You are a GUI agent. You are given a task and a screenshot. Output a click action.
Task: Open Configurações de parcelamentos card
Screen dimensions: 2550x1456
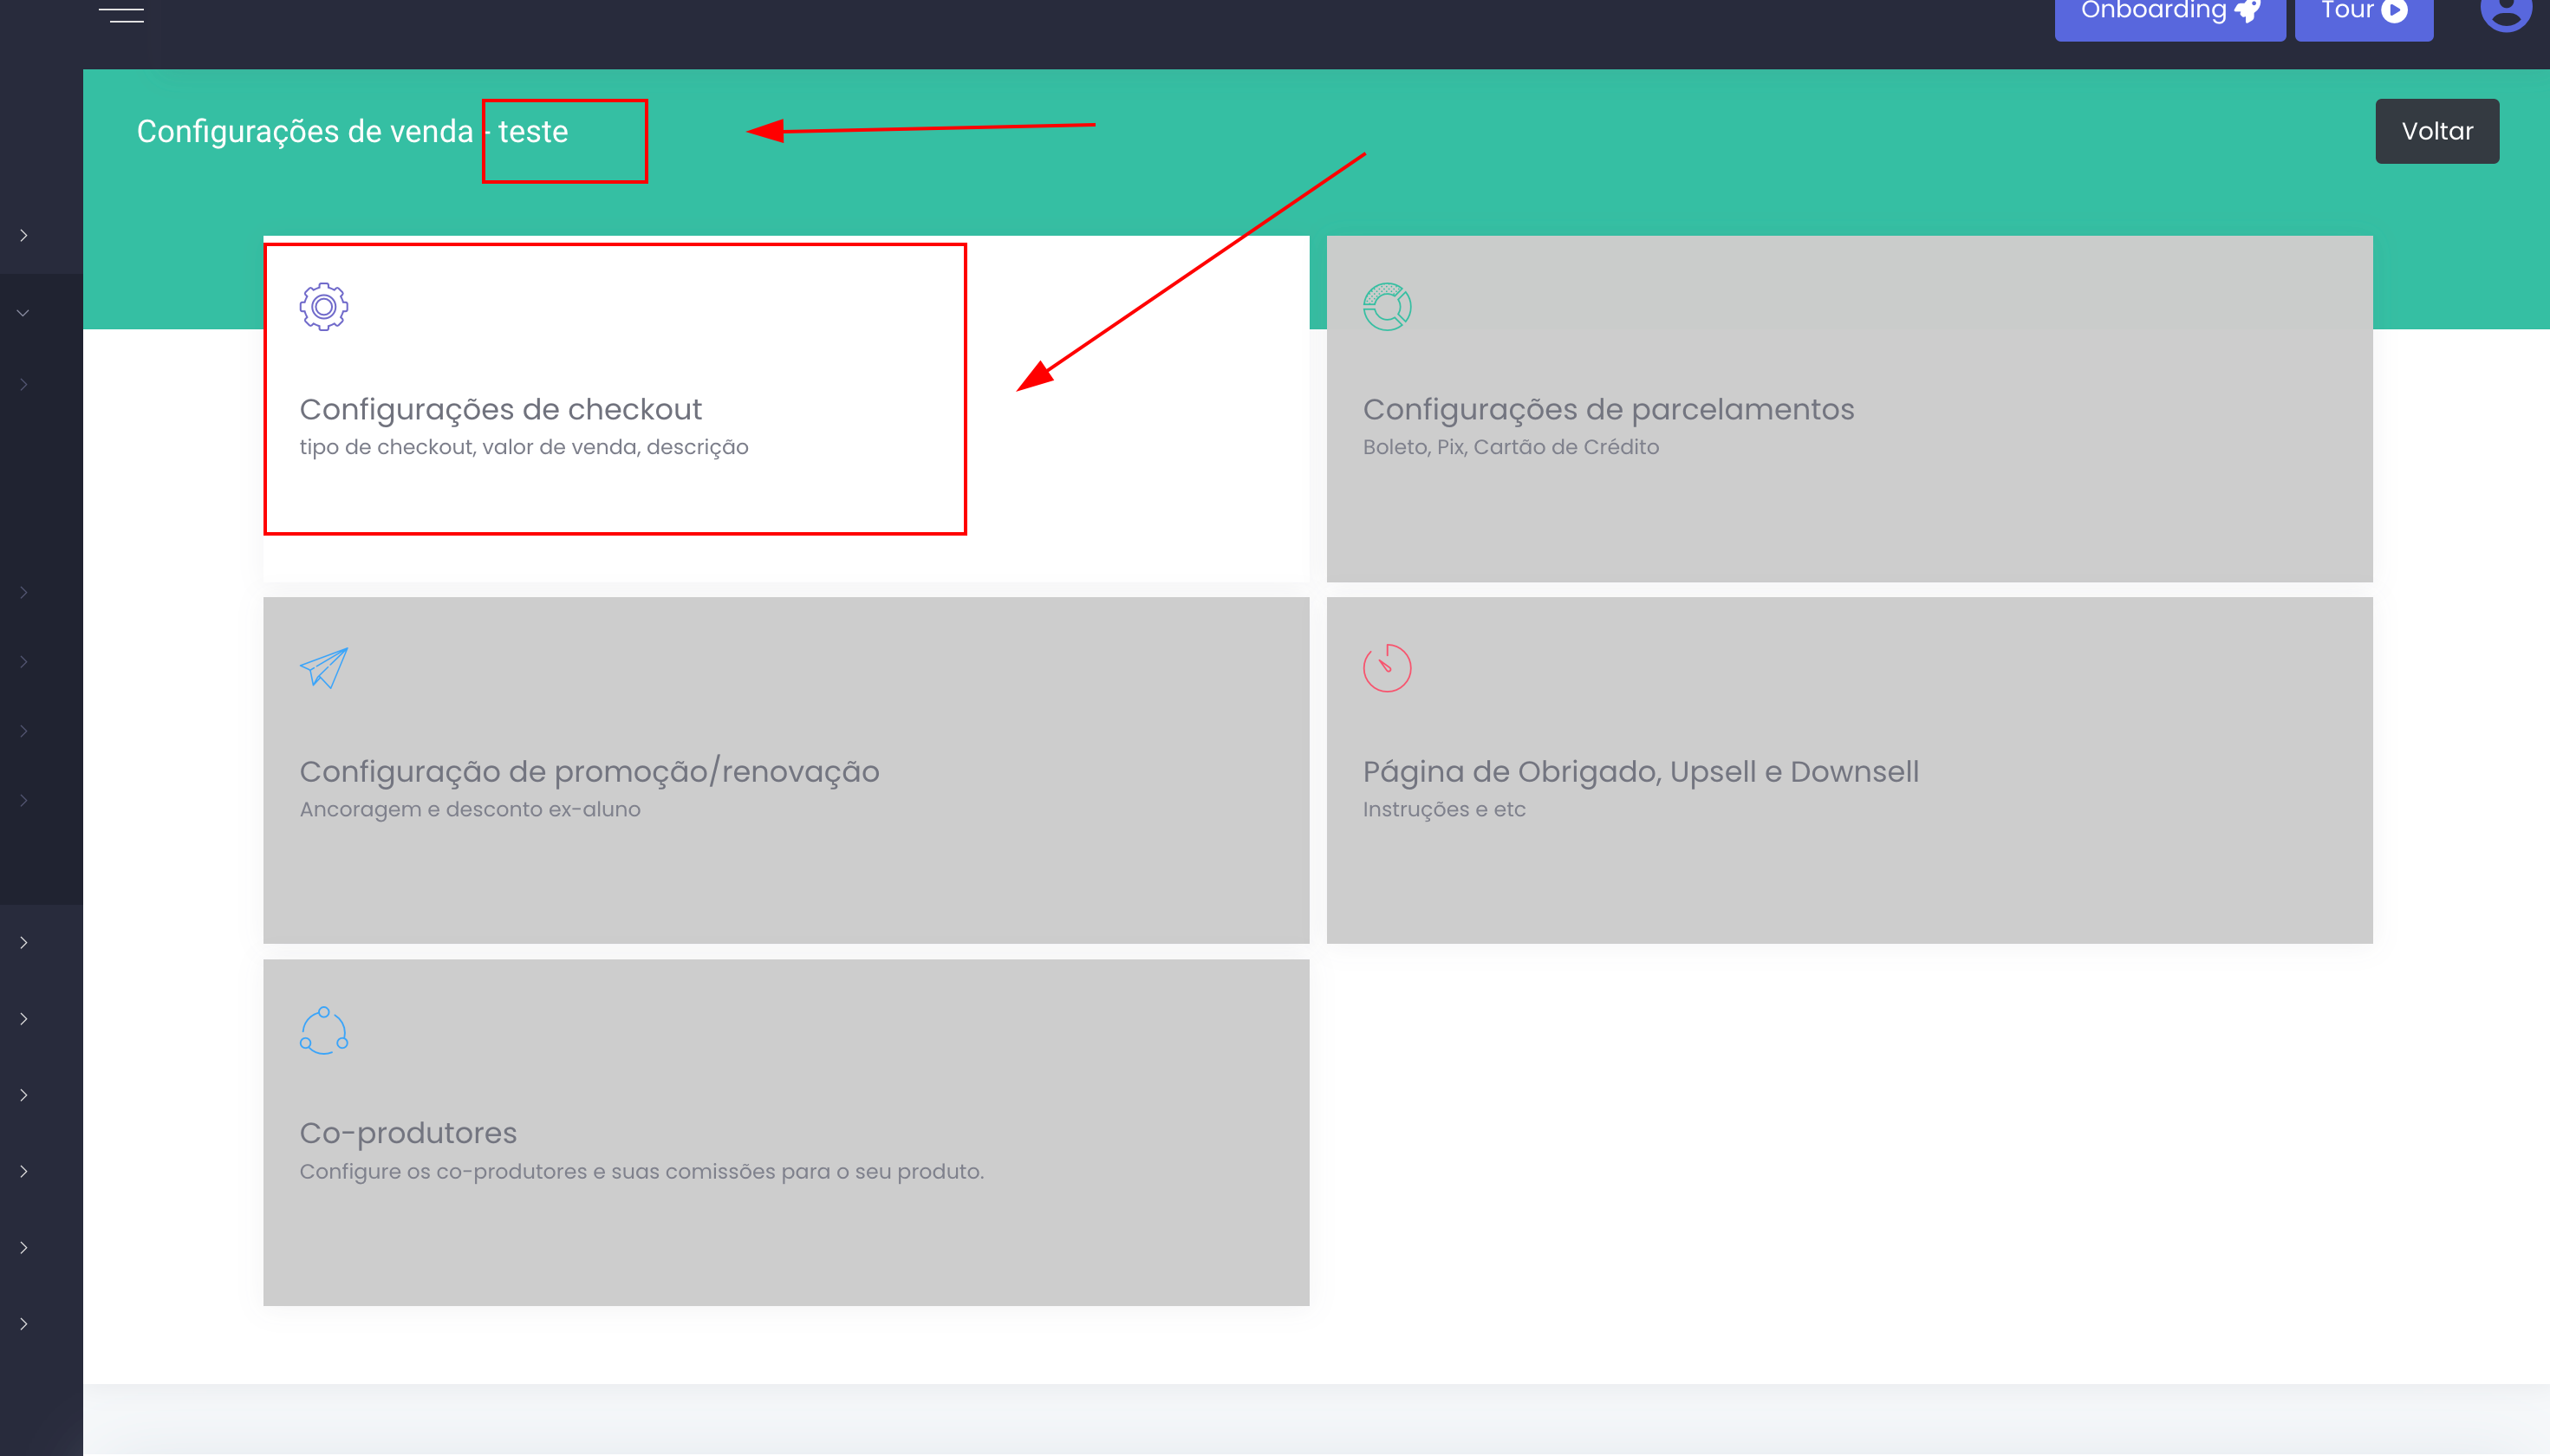click(x=1607, y=409)
